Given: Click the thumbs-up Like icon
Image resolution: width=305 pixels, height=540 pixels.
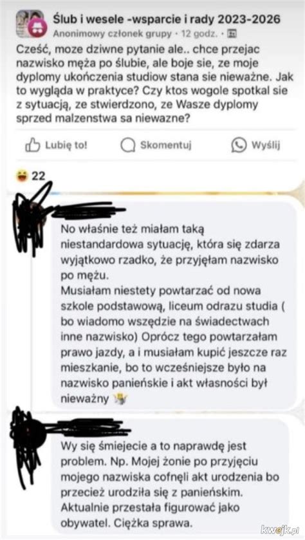Looking at the screenshot, I should click(x=33, y=145).
